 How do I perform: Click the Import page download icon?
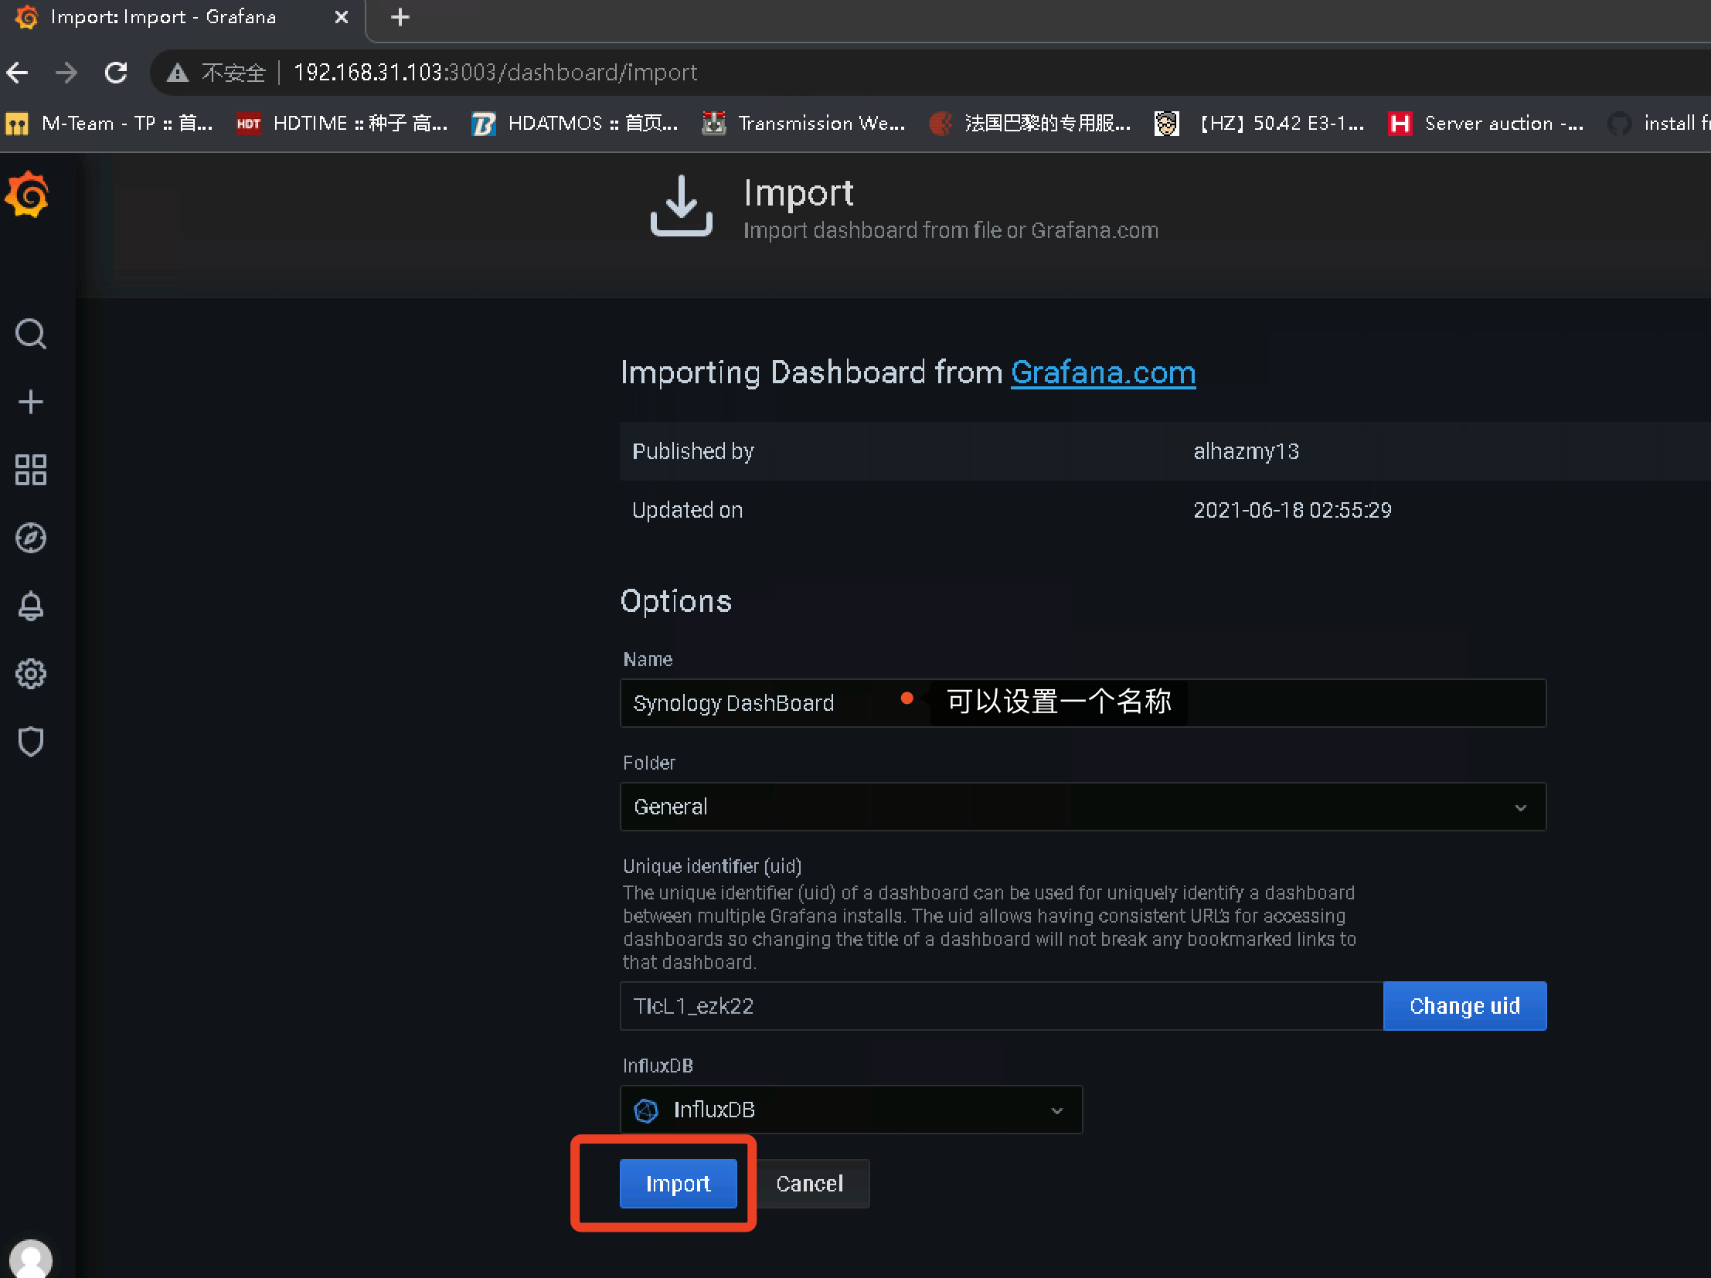pos(681,206)
